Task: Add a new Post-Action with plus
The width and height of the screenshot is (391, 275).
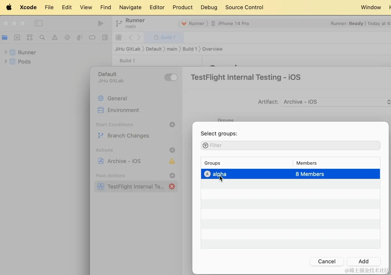Action: click(x=172, y=176)
